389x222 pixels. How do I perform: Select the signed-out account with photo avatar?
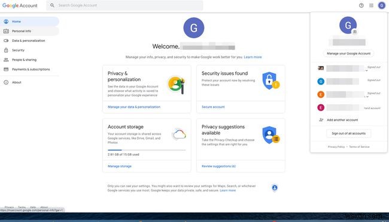pyautogui.click(x=349, y=68)
